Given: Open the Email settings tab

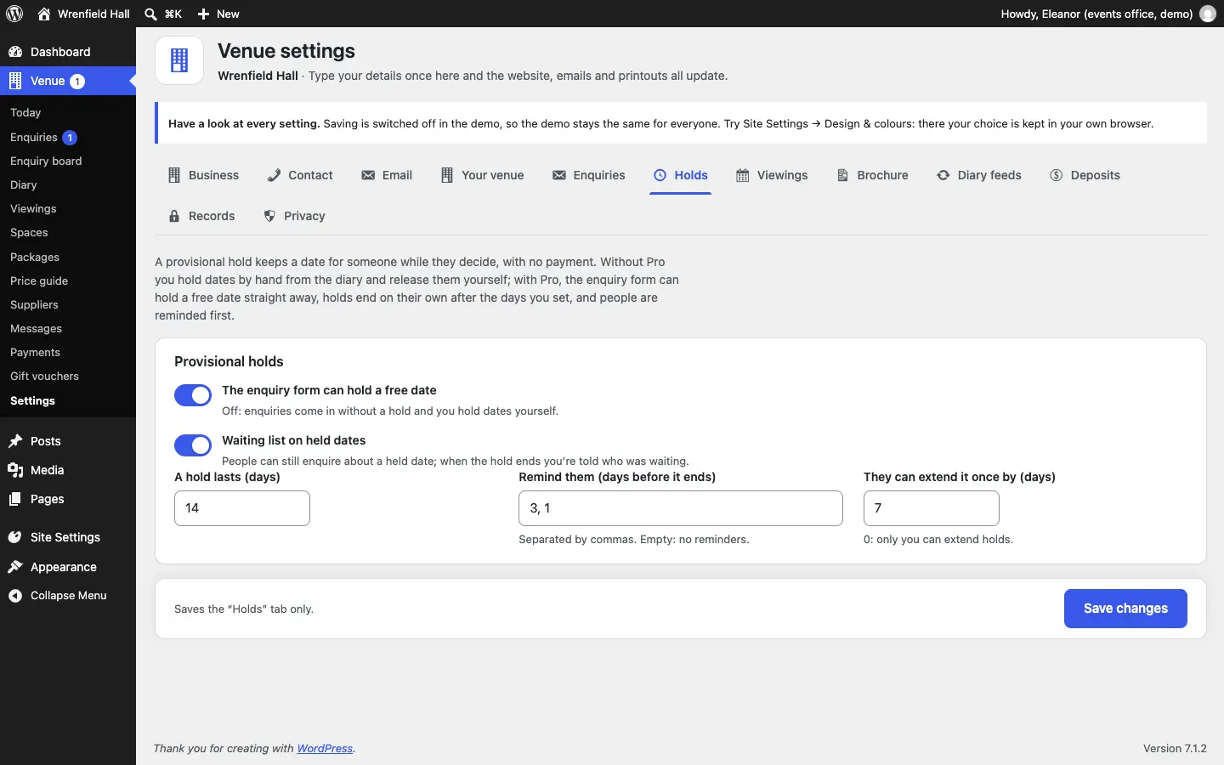Looking at the screenshot, I should coord(387,175).
